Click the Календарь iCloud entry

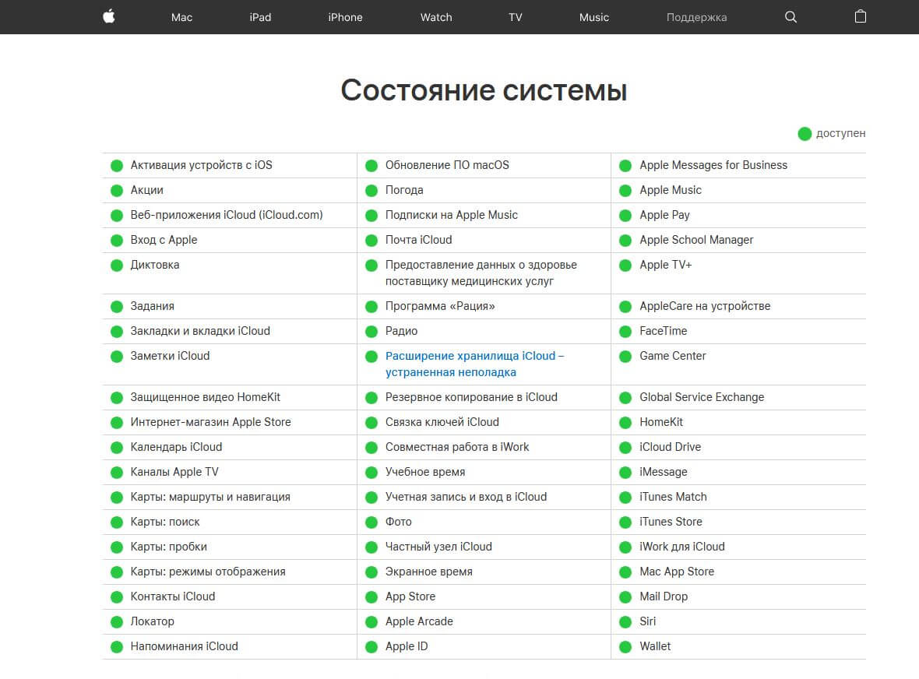[x=176, y=447]
